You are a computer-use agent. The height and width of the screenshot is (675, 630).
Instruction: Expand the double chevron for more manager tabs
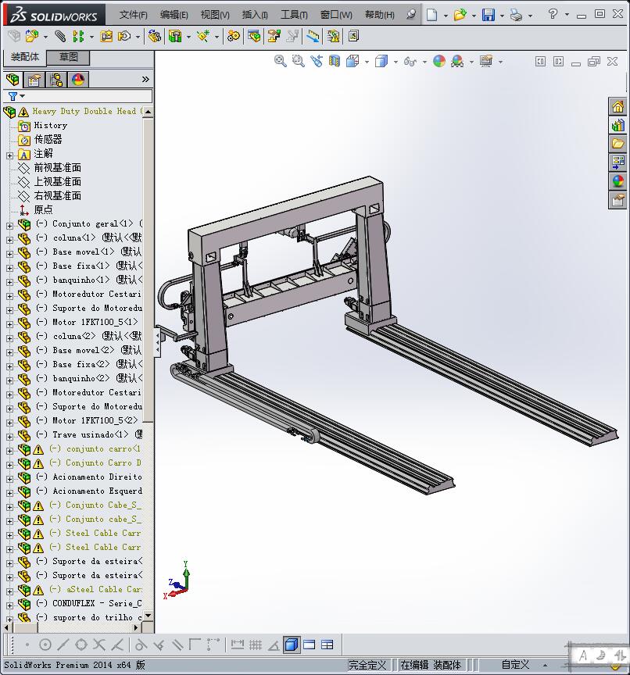(x=145, y=79)
